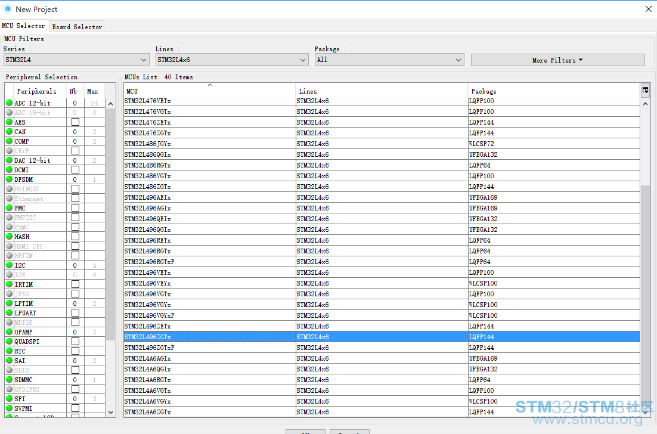Tick the AES peripheral checkbox
This screenshot has width=657, height=434.
coord(76,122)
